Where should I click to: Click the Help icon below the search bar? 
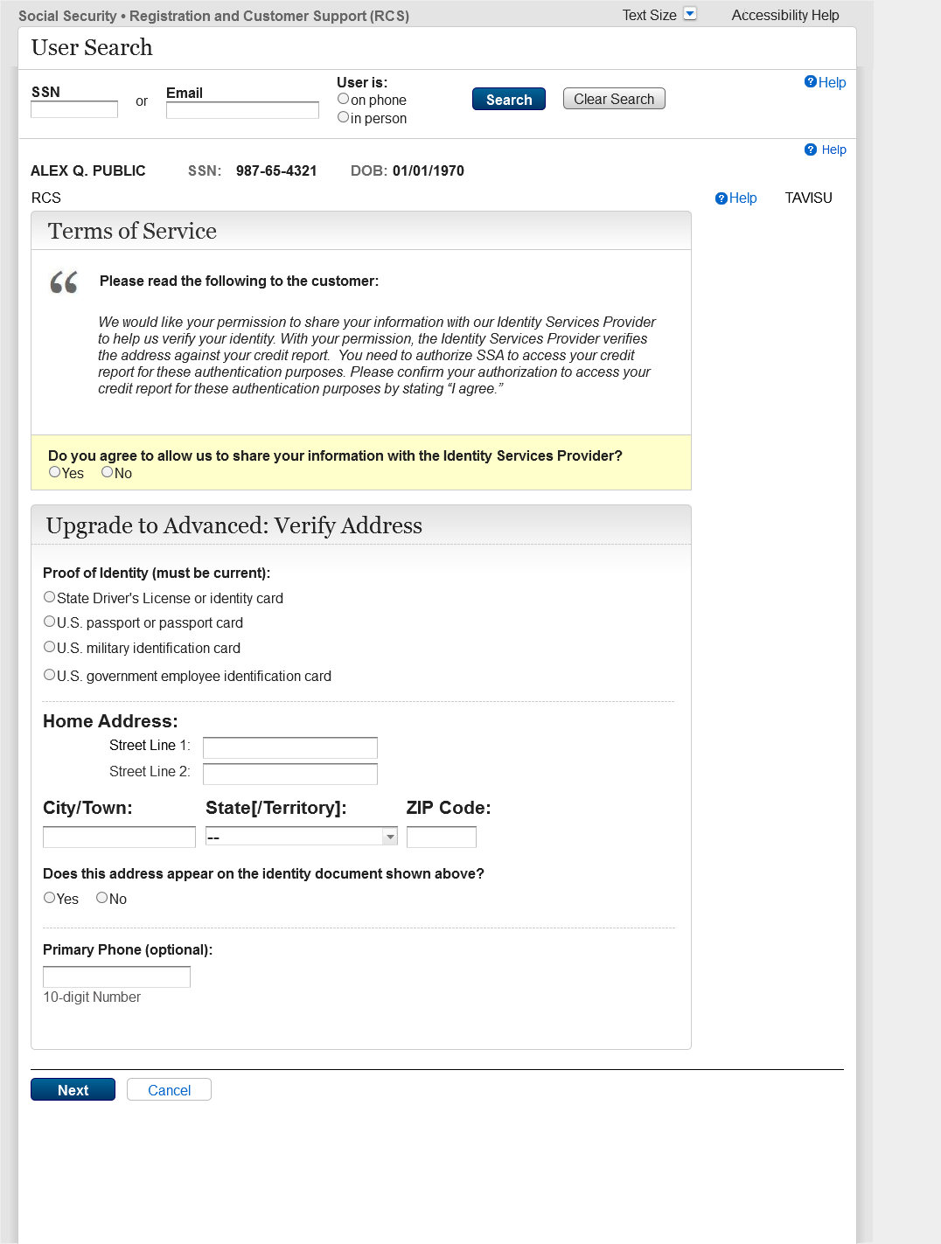click(x=811, y=149)
